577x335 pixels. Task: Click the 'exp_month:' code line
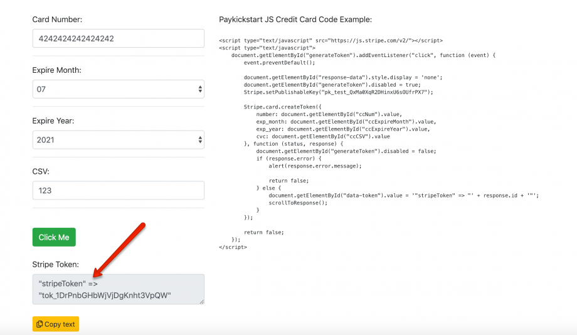click(346, 122)
